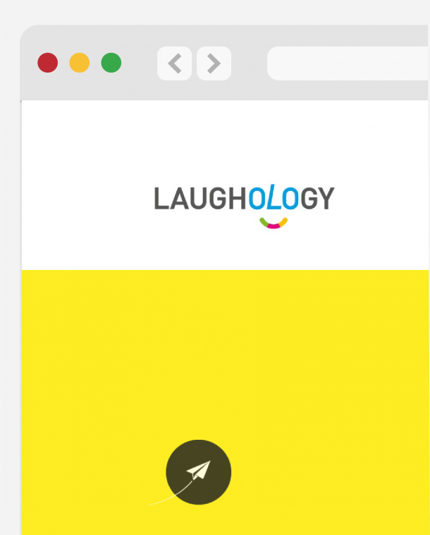The width and height of the screenshot is (430, 535).
Task: Click the empty yellow banner area
Action: 226,355
